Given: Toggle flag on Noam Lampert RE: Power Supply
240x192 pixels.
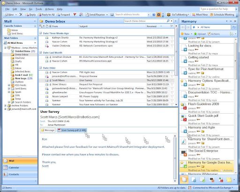Looking at the screenshot, I should [x=172, y=97].
